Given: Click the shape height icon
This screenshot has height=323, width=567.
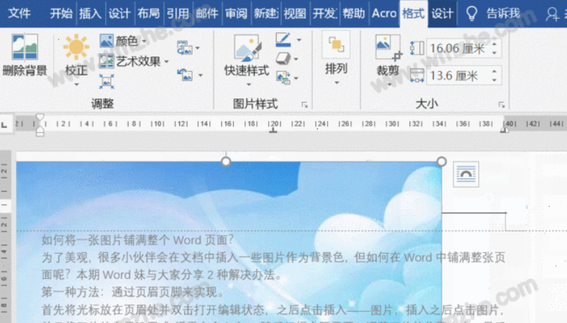Looking at the screenshot, I should [417, 48].
